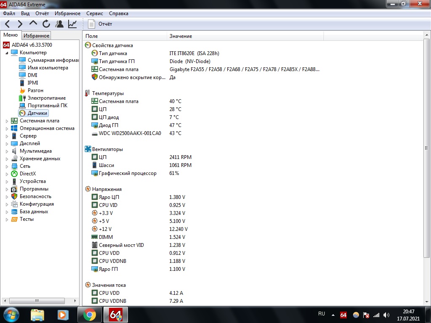
Task: Open the Вид menu
Action: pos(25,13)
